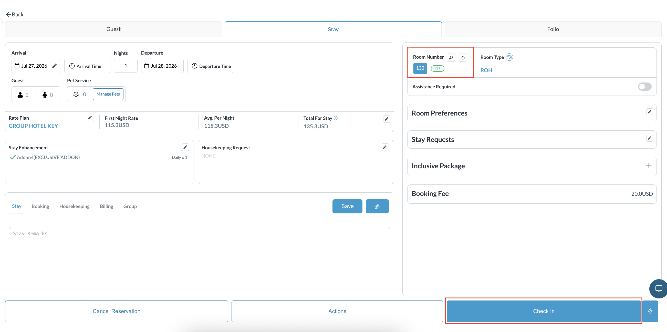
Task: Edit Room Preferences pencil icon
Action: (649, 112)
